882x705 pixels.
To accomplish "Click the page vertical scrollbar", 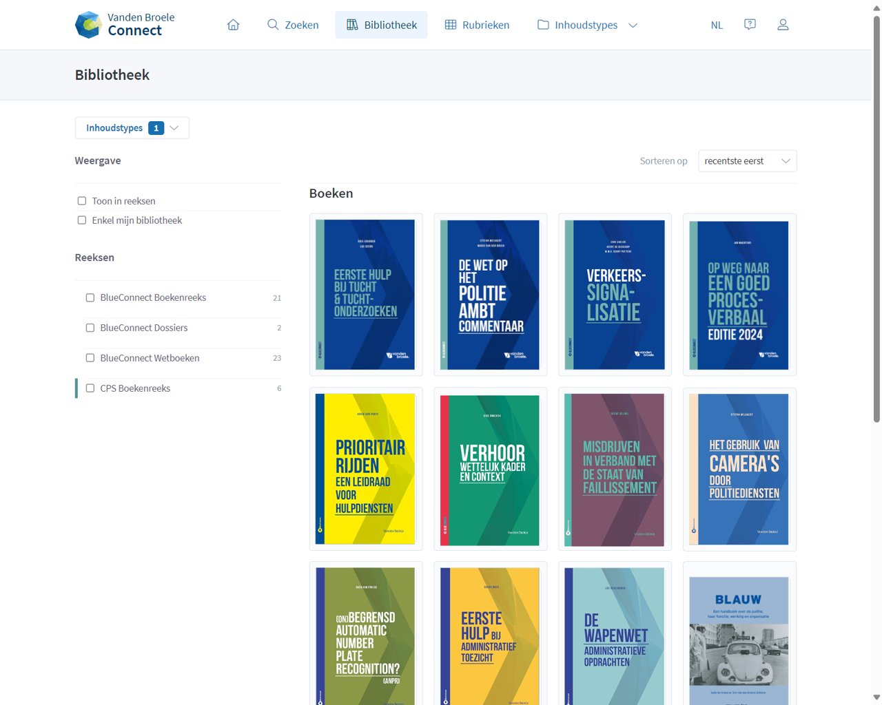I will pyautogui.click(x=876, y=220).
